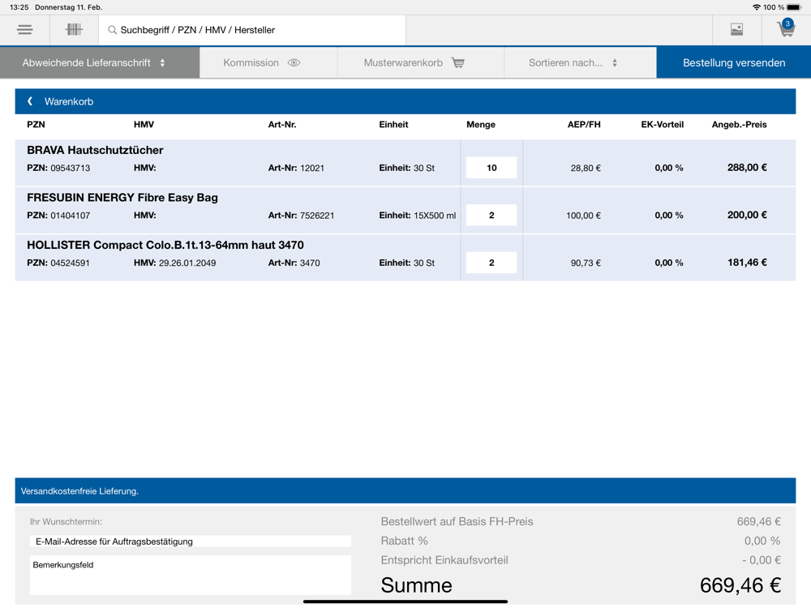This screenshot has width=811, height=608.
Task: Open the hamburger menu
Action: [25, 30]
